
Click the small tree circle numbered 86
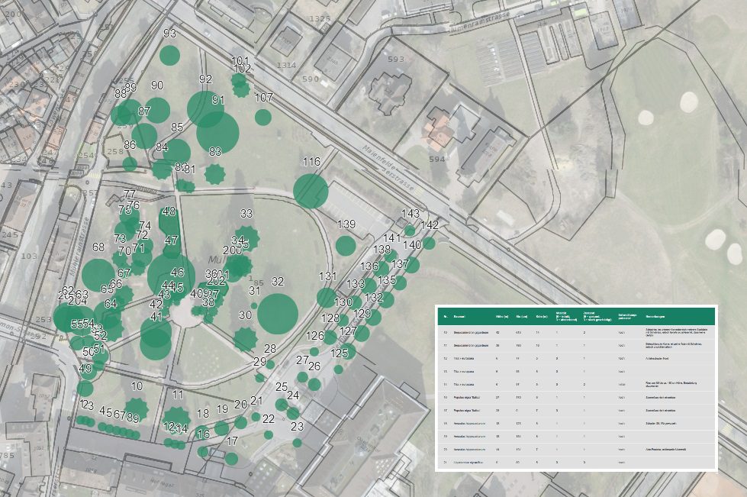130,164
